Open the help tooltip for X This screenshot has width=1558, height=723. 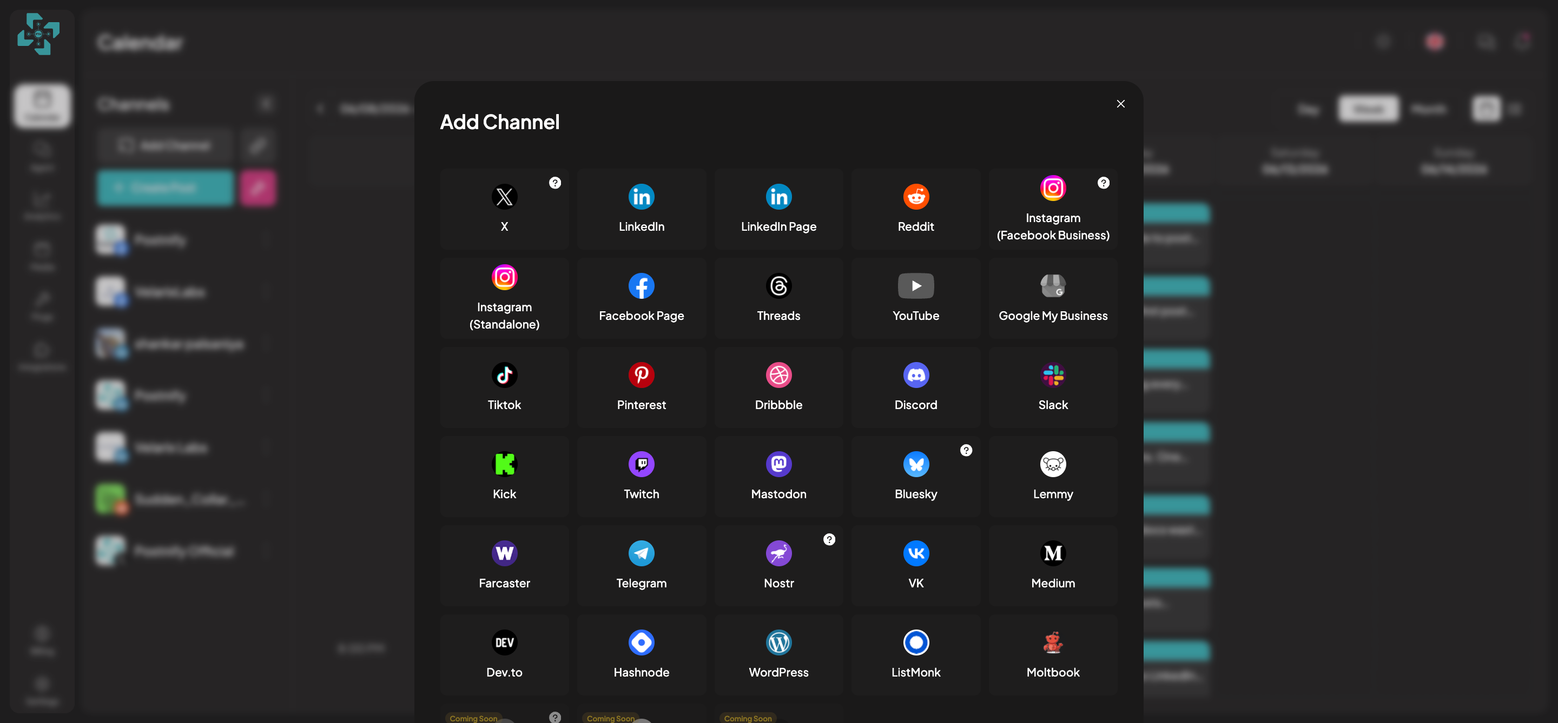coord(554,183)
